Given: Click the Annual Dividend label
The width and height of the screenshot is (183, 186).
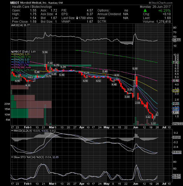Looking at the screenshot, I should pos(110,14).
